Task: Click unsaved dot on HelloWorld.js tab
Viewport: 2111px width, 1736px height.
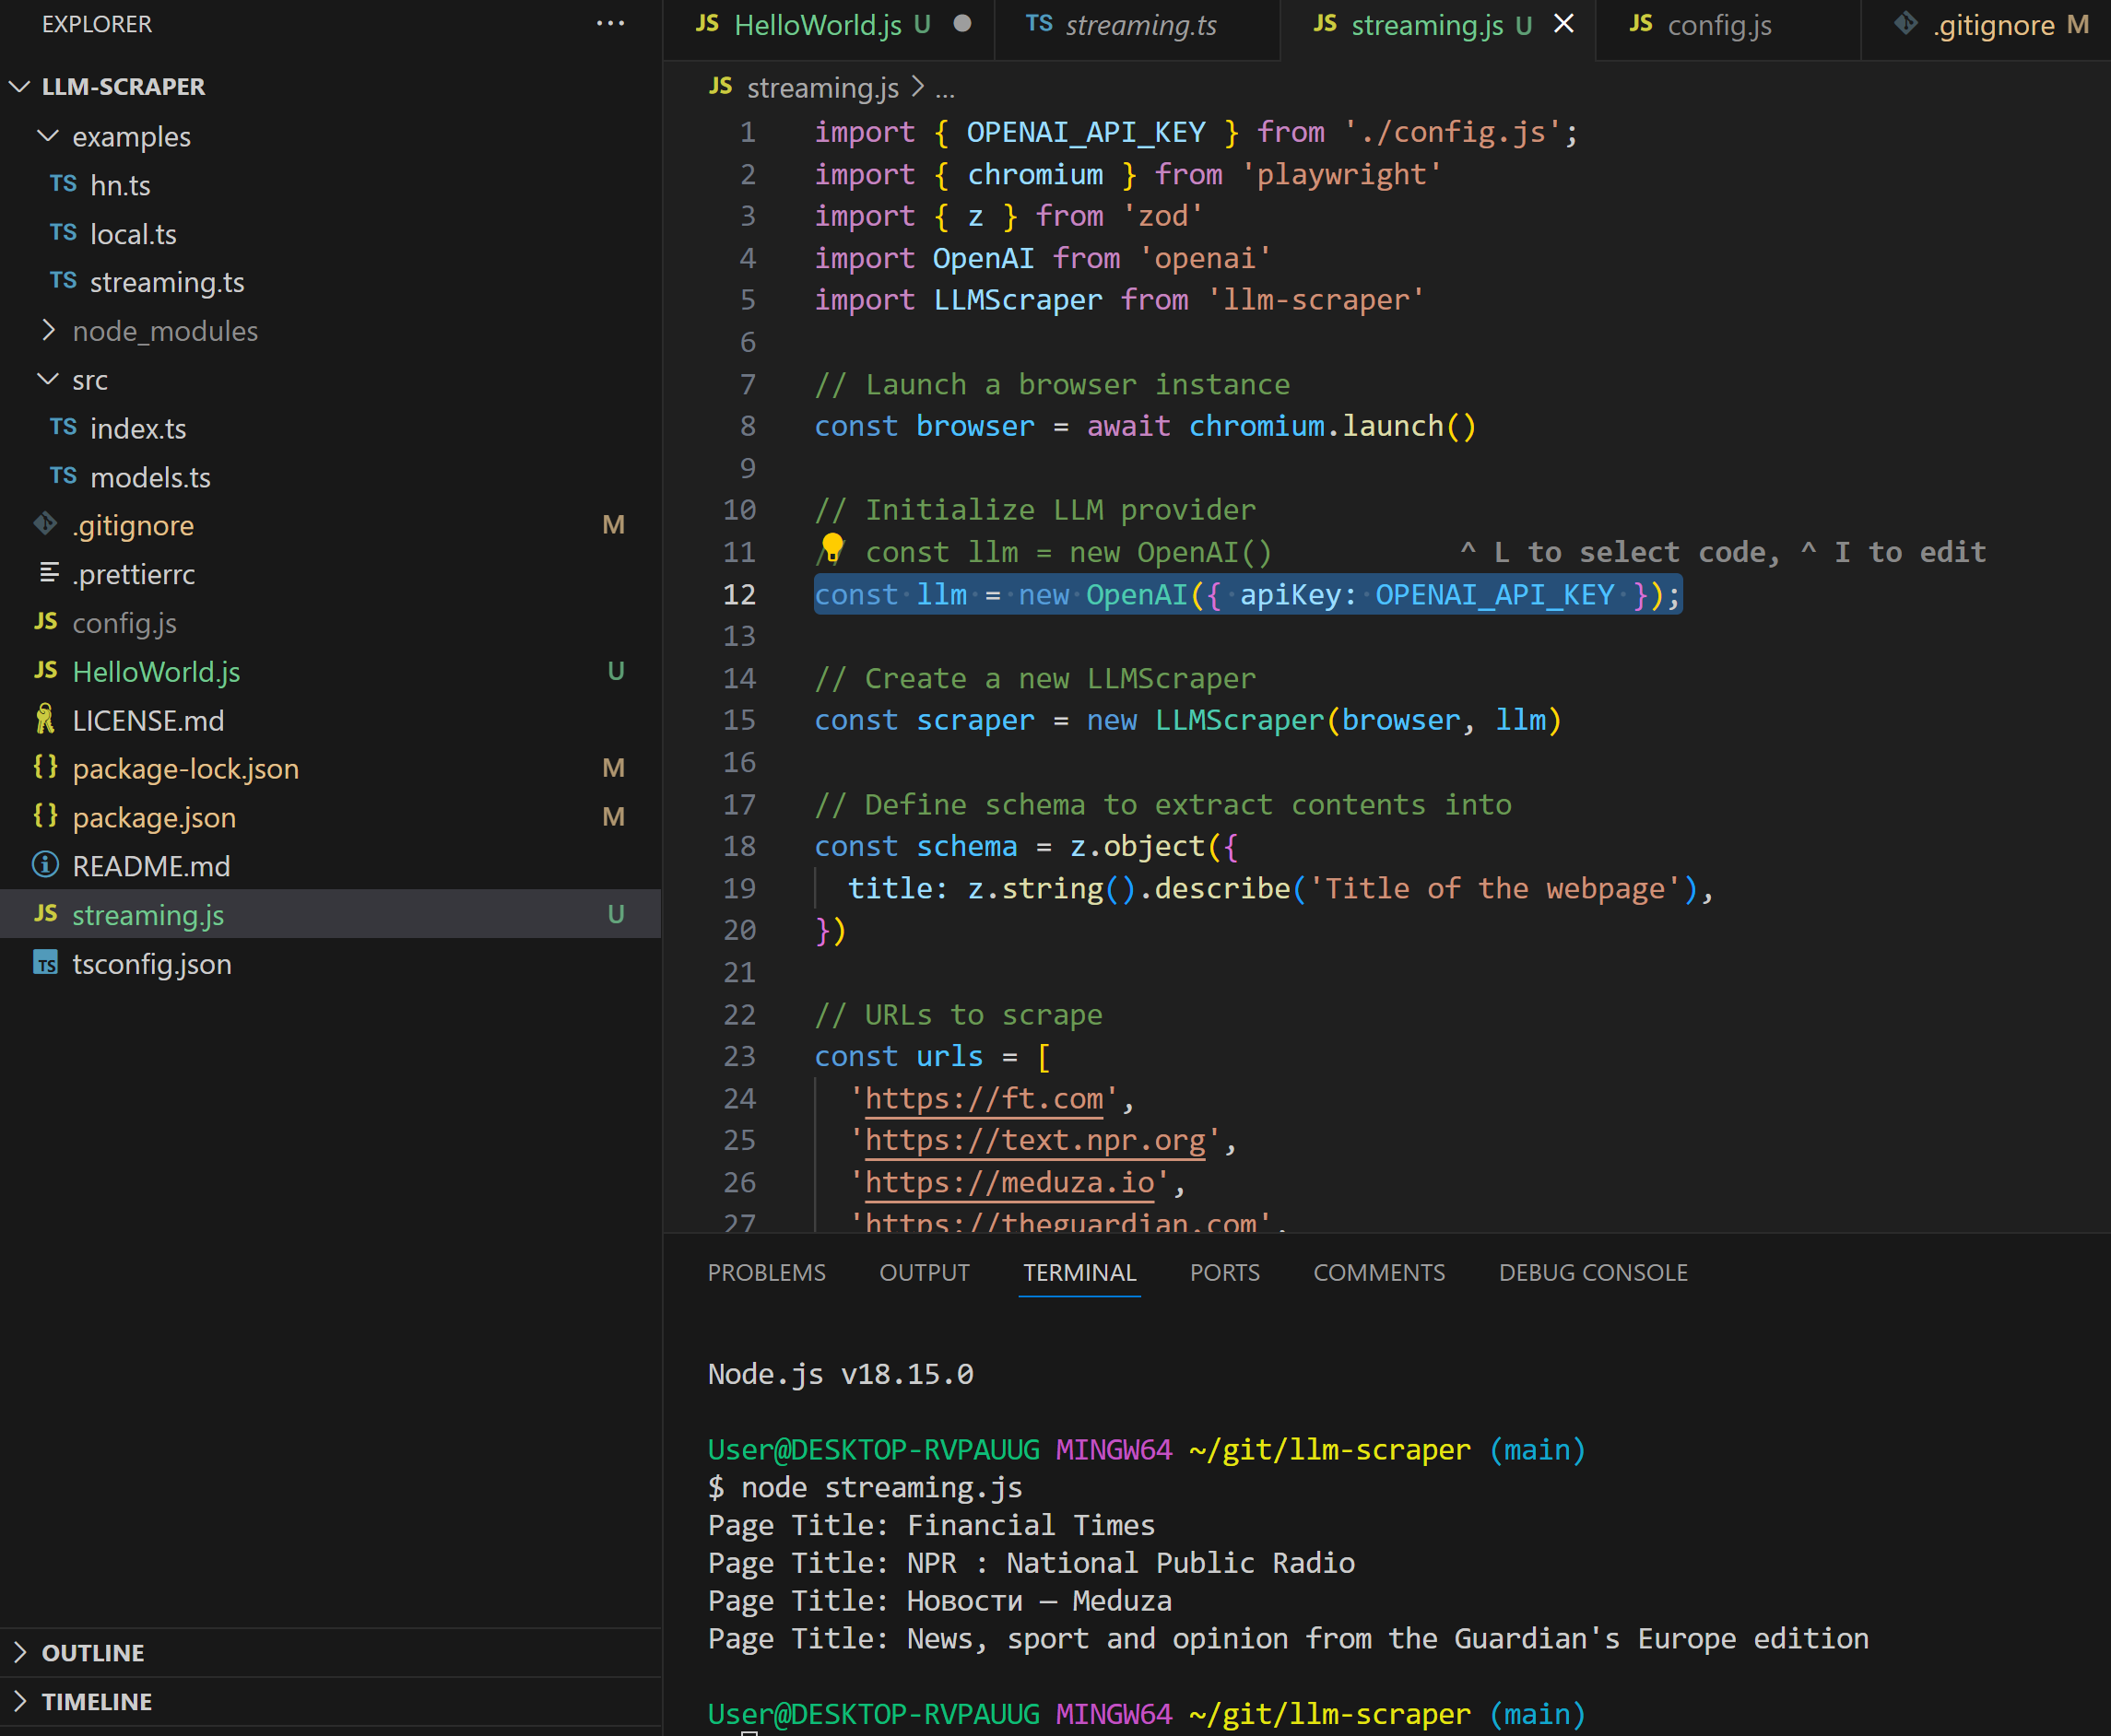Action: point(962,24)
